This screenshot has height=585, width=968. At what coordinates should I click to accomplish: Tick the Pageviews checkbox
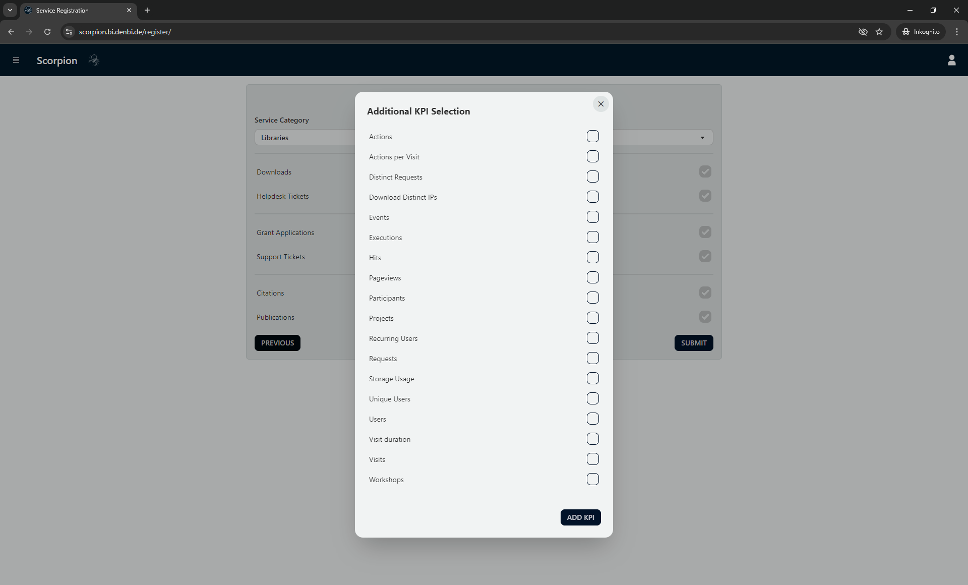pyautogui.click(x=593, y=277)
